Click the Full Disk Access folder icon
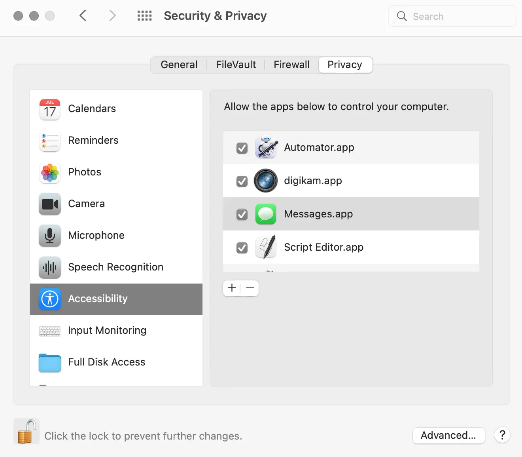This screenshot has width=522, height=457. (x=50, y=362)
